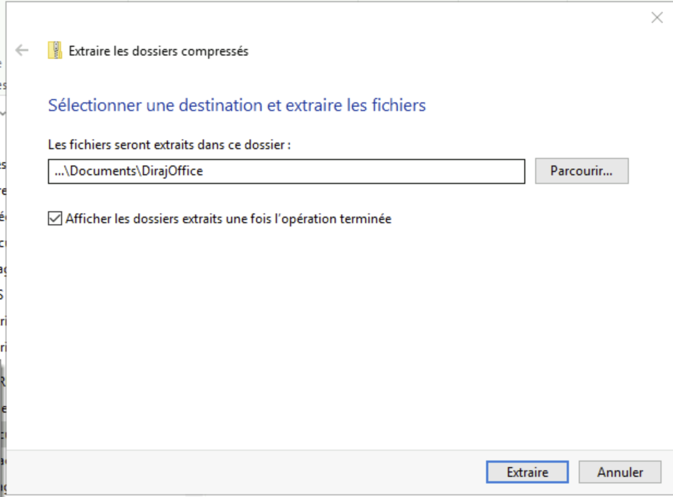The height and width of the screenshot is (497, 673).
Task: Close the extraction wizard with the X
Action: 657,17
